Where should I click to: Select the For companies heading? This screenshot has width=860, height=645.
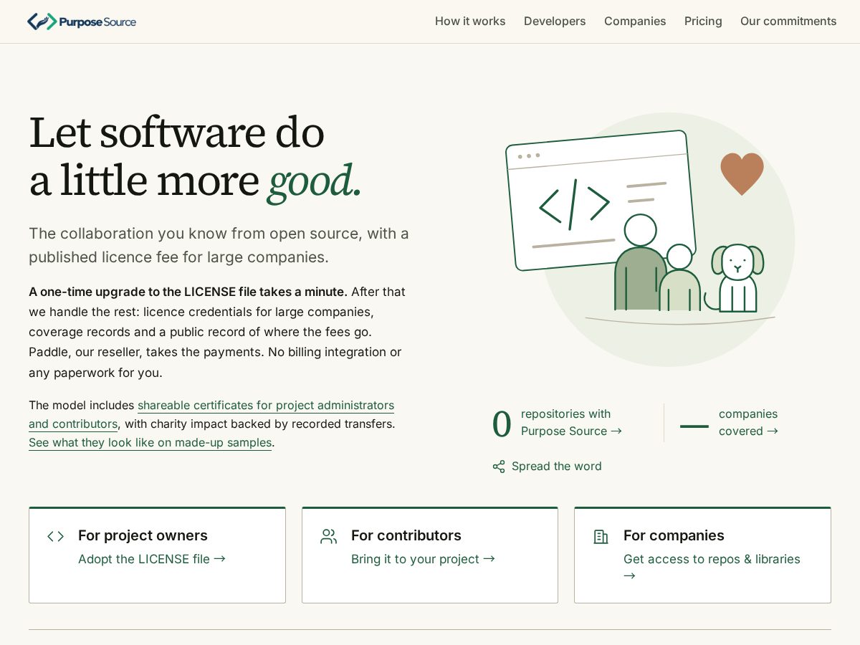point(674,535)
